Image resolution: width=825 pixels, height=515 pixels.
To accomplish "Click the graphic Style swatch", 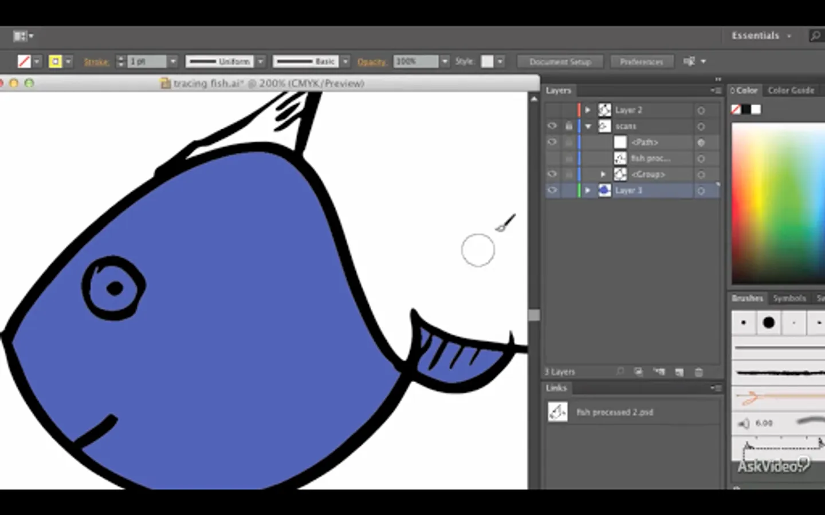I will point(487,61).
